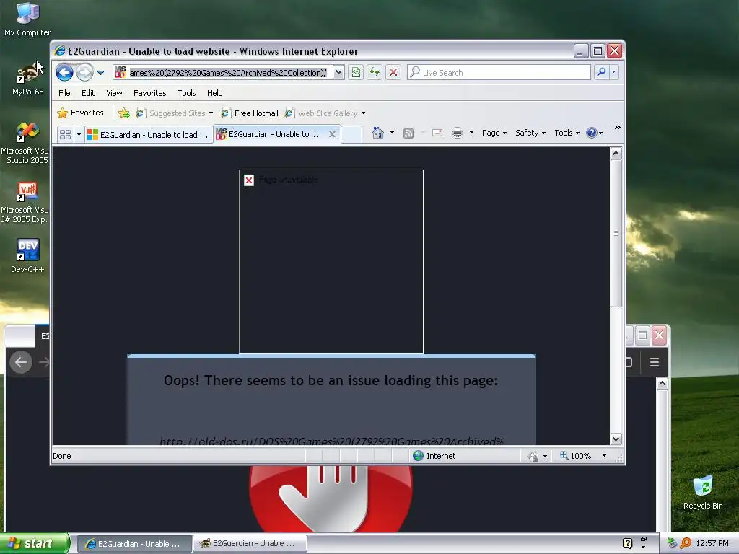Open the Safety command menu
Screen dimensions: 739x554
530,133
